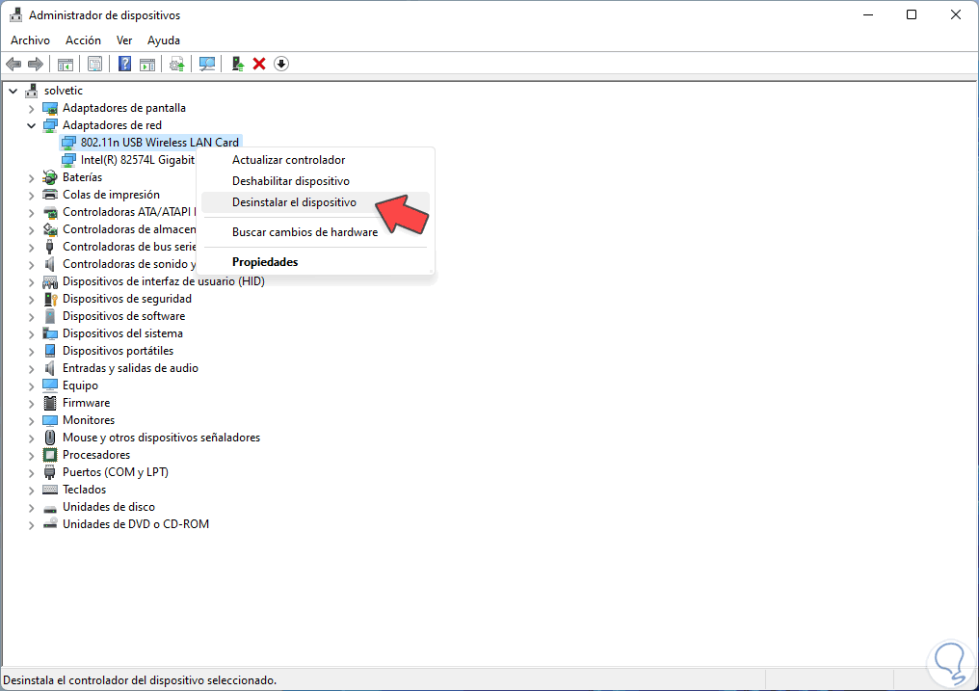The image size is (979, 691).
Task: Expand Controladoras de bus serie node
Action: (31, 247)
